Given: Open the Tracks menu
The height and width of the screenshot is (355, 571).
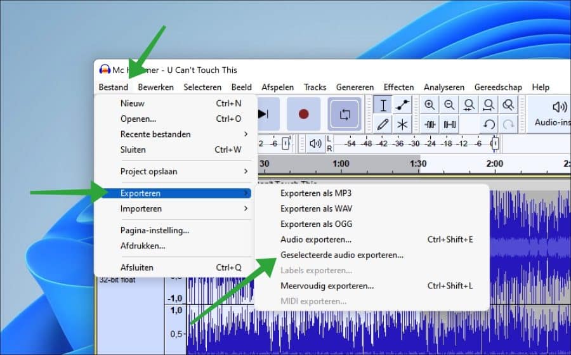Looking at the screenshot, I should tap(315, 87).
